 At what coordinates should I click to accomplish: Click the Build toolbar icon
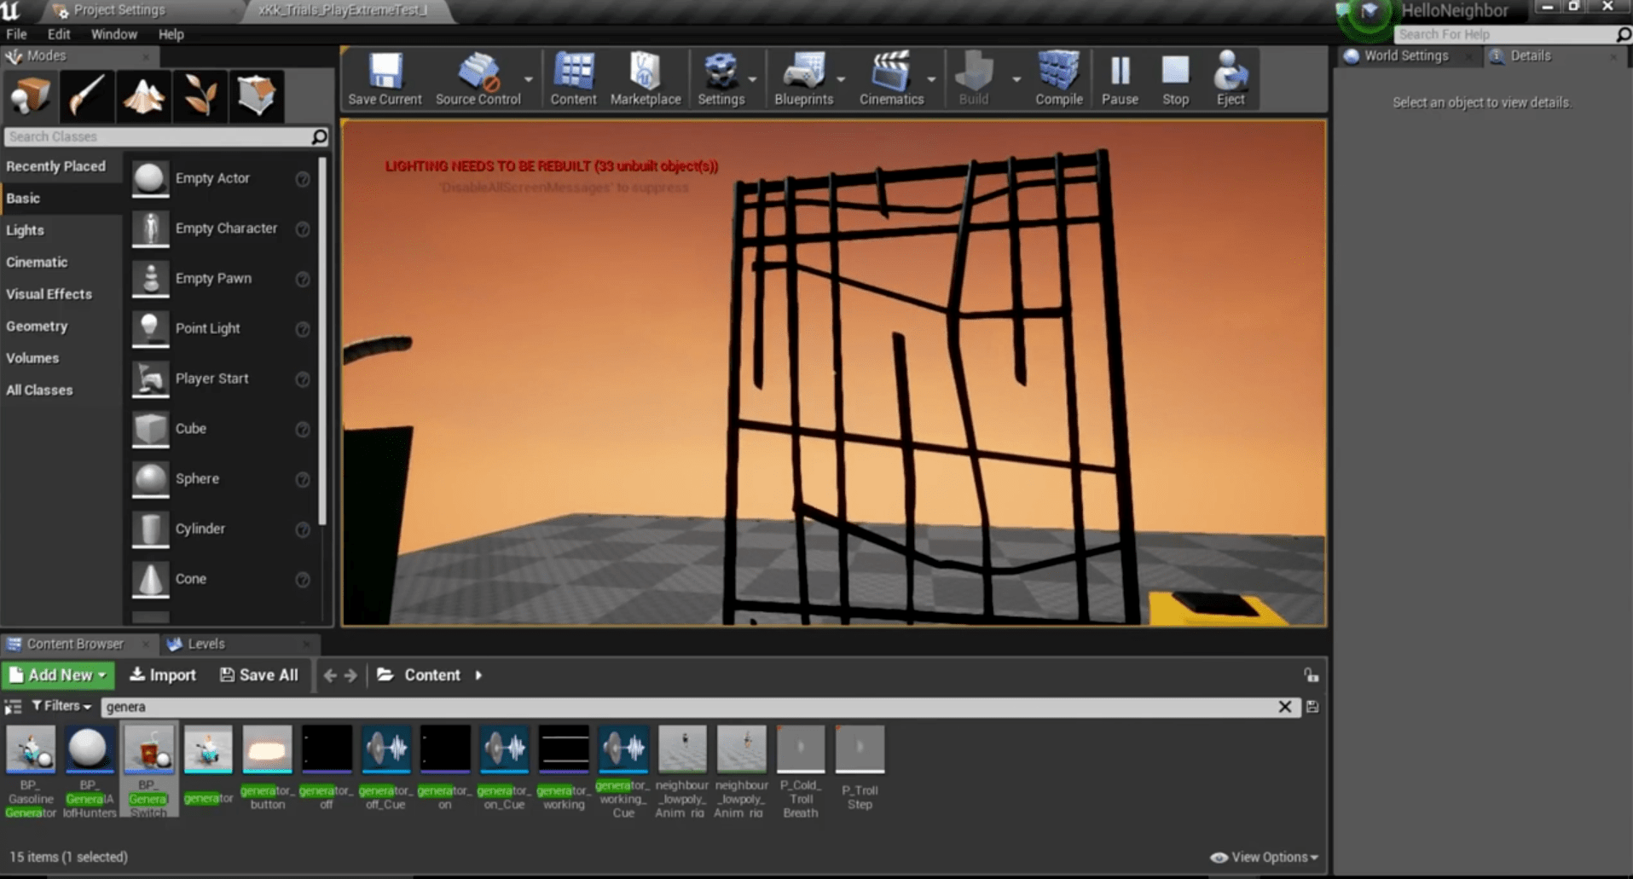973,78
